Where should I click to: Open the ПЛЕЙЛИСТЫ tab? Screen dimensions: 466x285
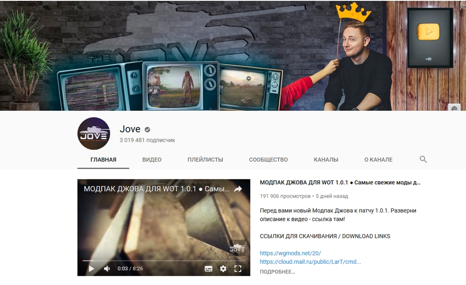click(206, 160)
